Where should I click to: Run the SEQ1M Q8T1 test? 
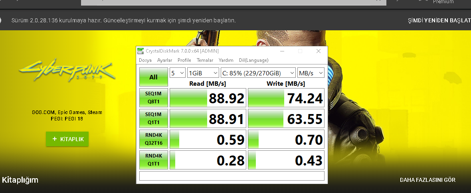[154, 98]
